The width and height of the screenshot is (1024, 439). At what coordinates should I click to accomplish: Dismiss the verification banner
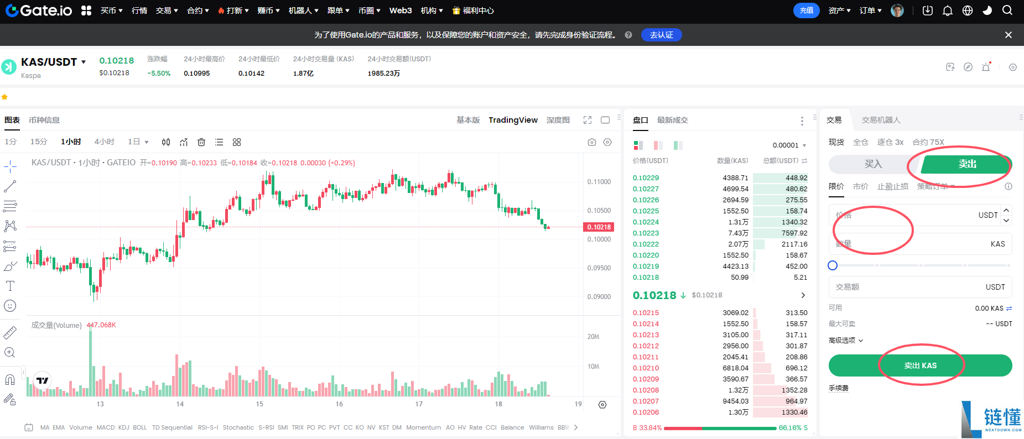pyautogui.click(x=1009, y=35)
